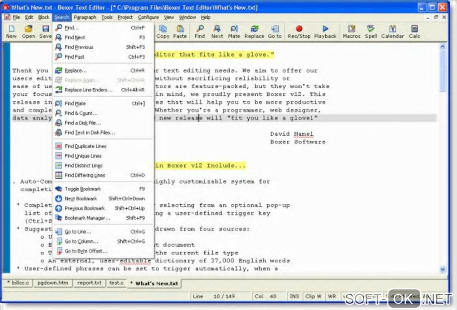Viewport: 457px width, 310px height.
Task: Select Find Duplicate Lines entry
Action: coord(103,146)
